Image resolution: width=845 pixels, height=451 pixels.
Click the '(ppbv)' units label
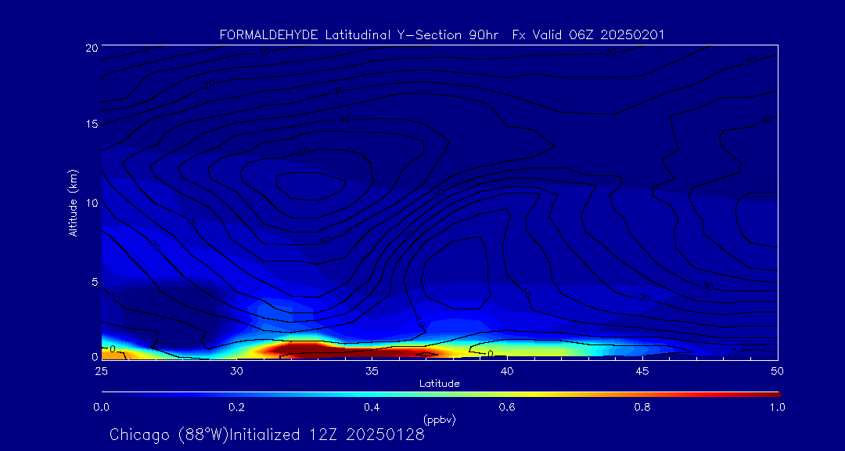[440, 419]
